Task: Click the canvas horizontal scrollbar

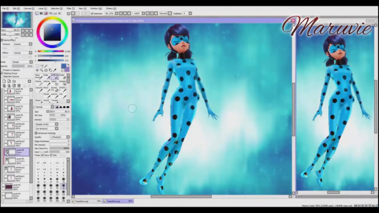Action: pyautogui.click(x=181, y=196)
